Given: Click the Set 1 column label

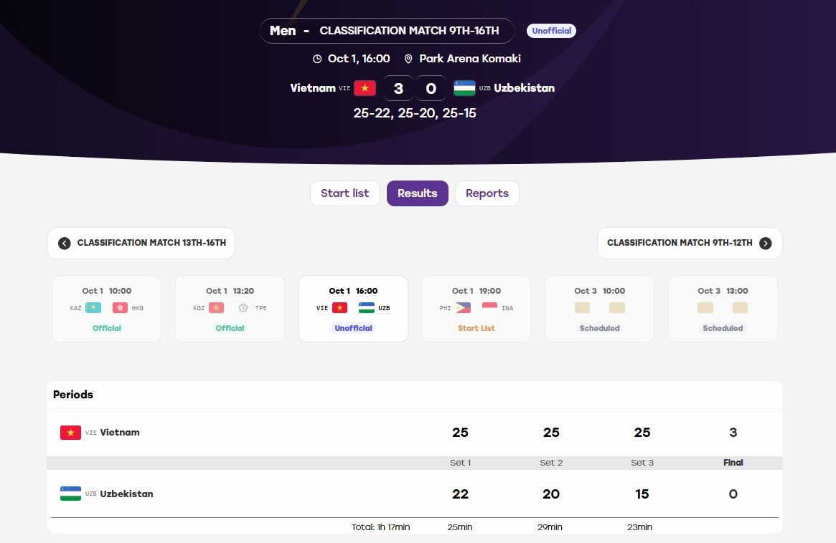Looking at the screenshot, I should (460, 463).
